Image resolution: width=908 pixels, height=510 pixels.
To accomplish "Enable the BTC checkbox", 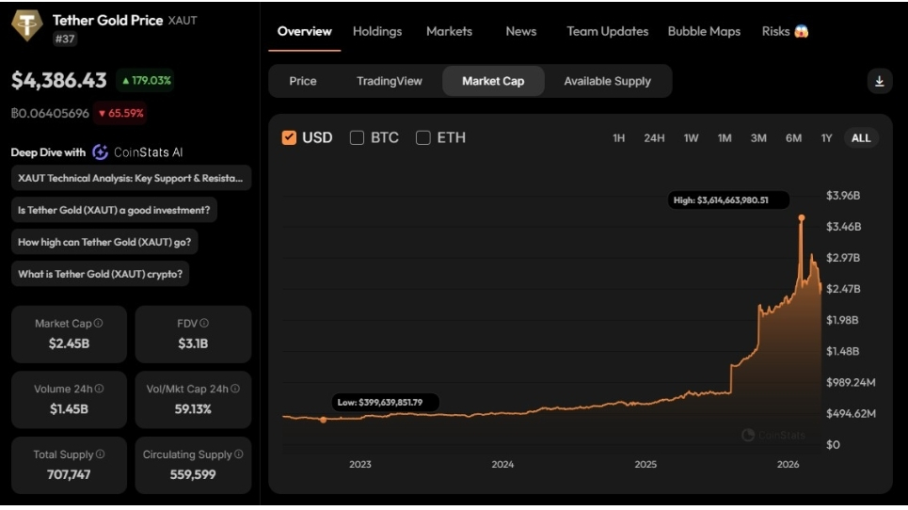I will coord(357,137).
